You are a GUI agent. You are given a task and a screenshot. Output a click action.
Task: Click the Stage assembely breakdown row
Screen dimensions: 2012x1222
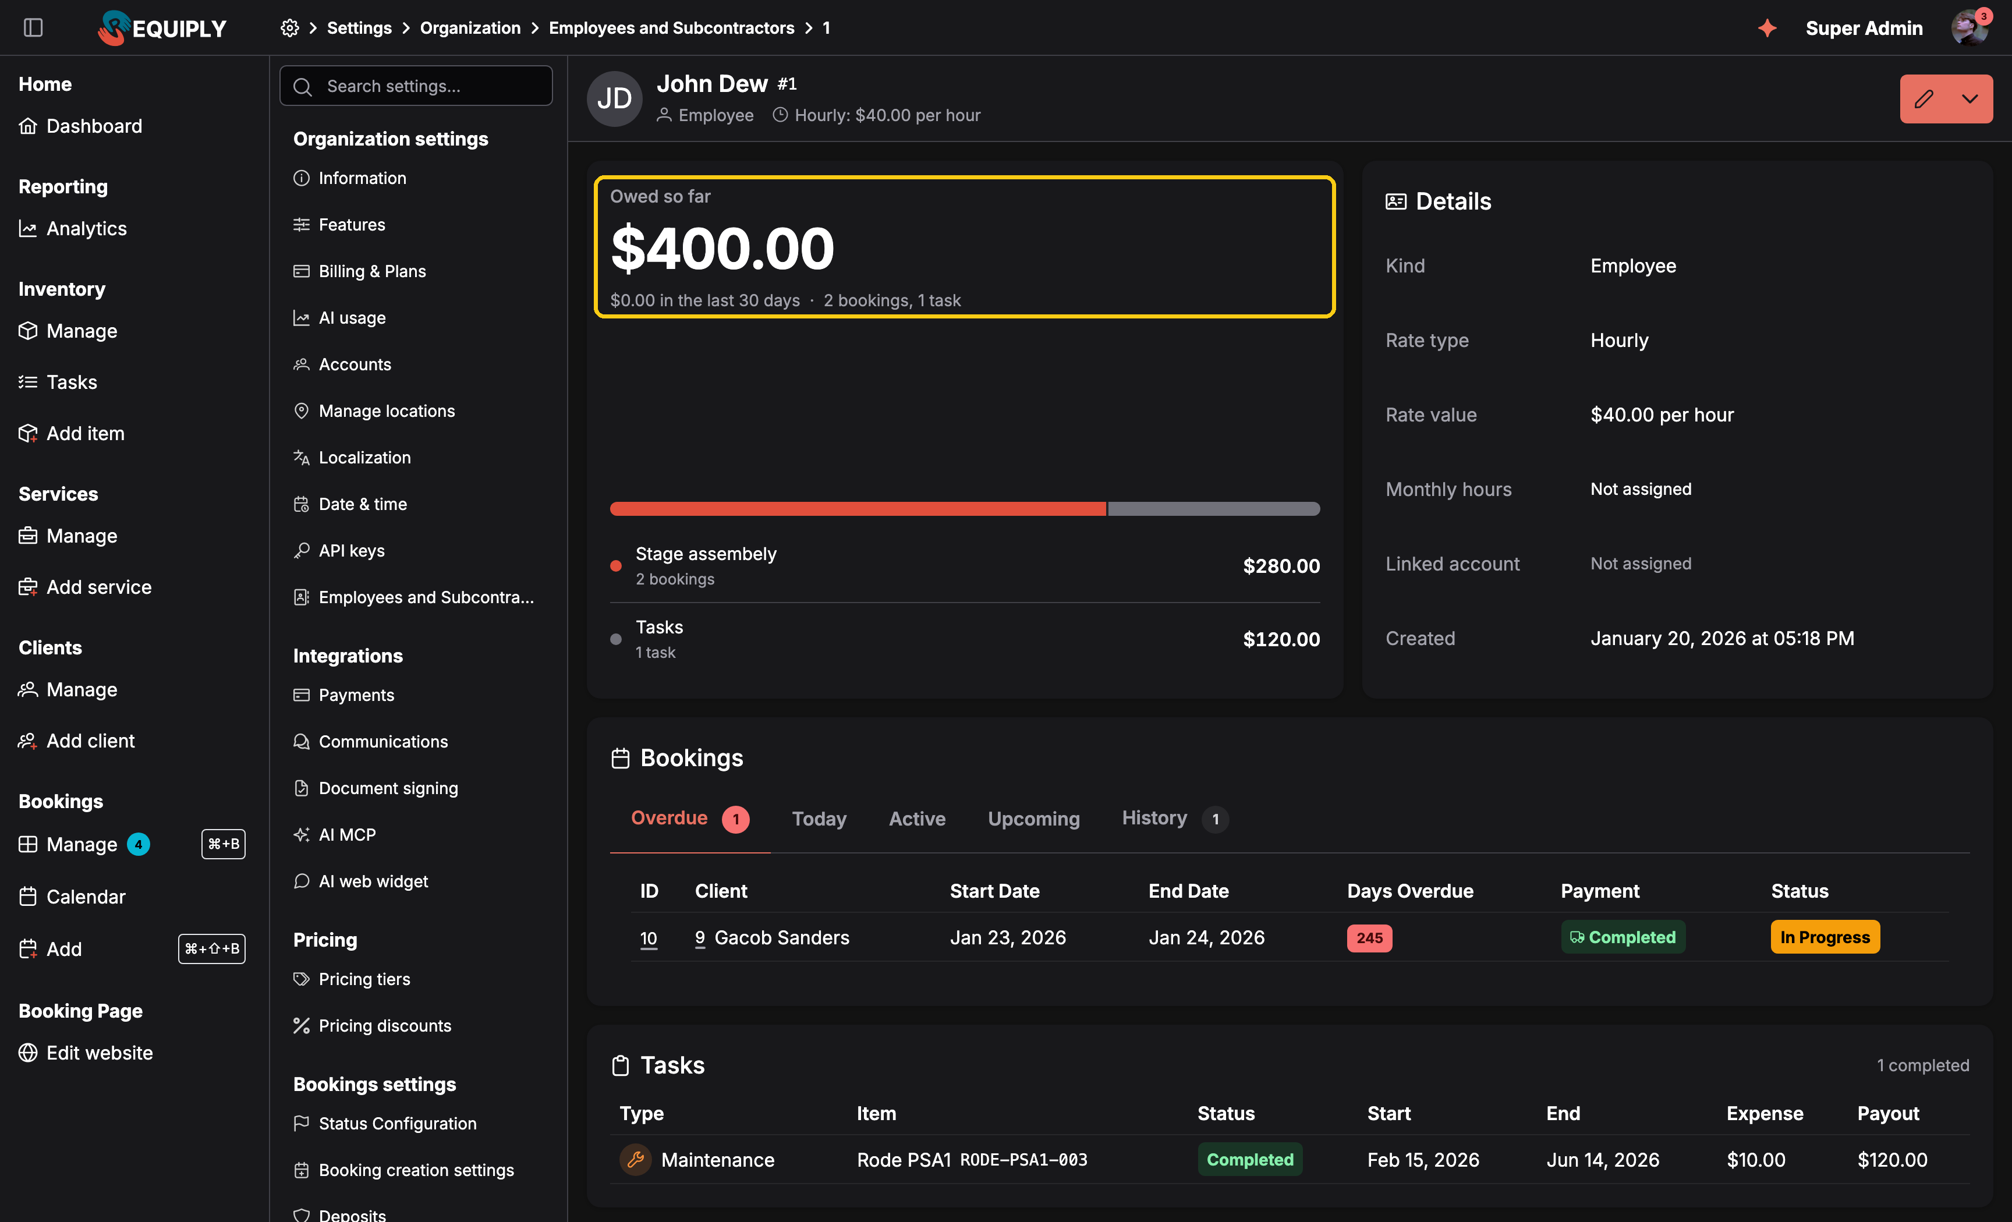[x=965, y=566]
